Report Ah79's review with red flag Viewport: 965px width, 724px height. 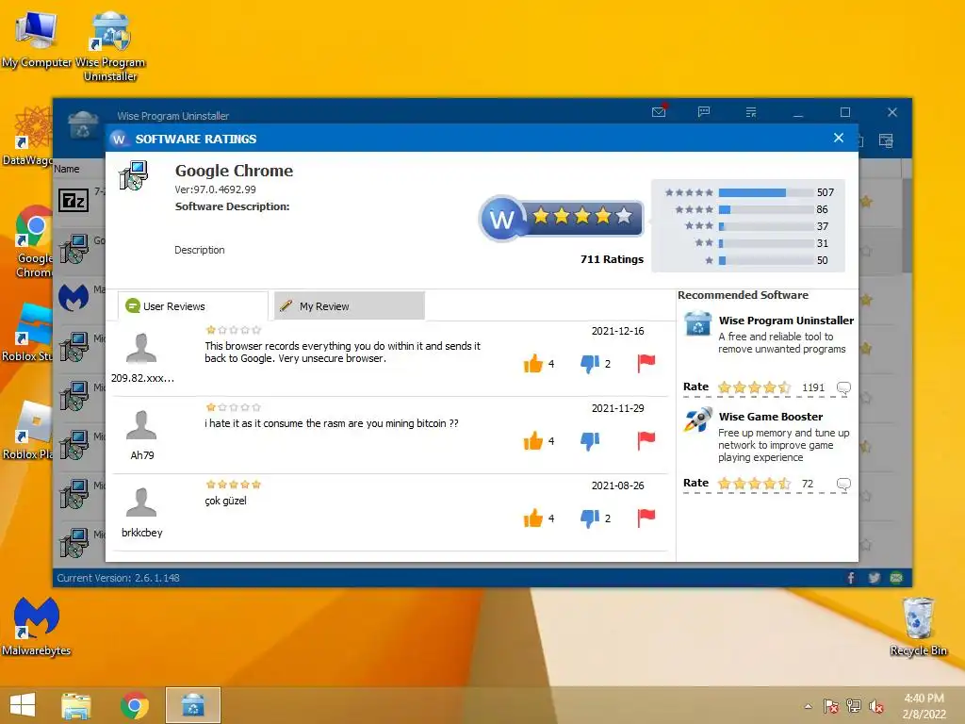click(x=646, y=440)
